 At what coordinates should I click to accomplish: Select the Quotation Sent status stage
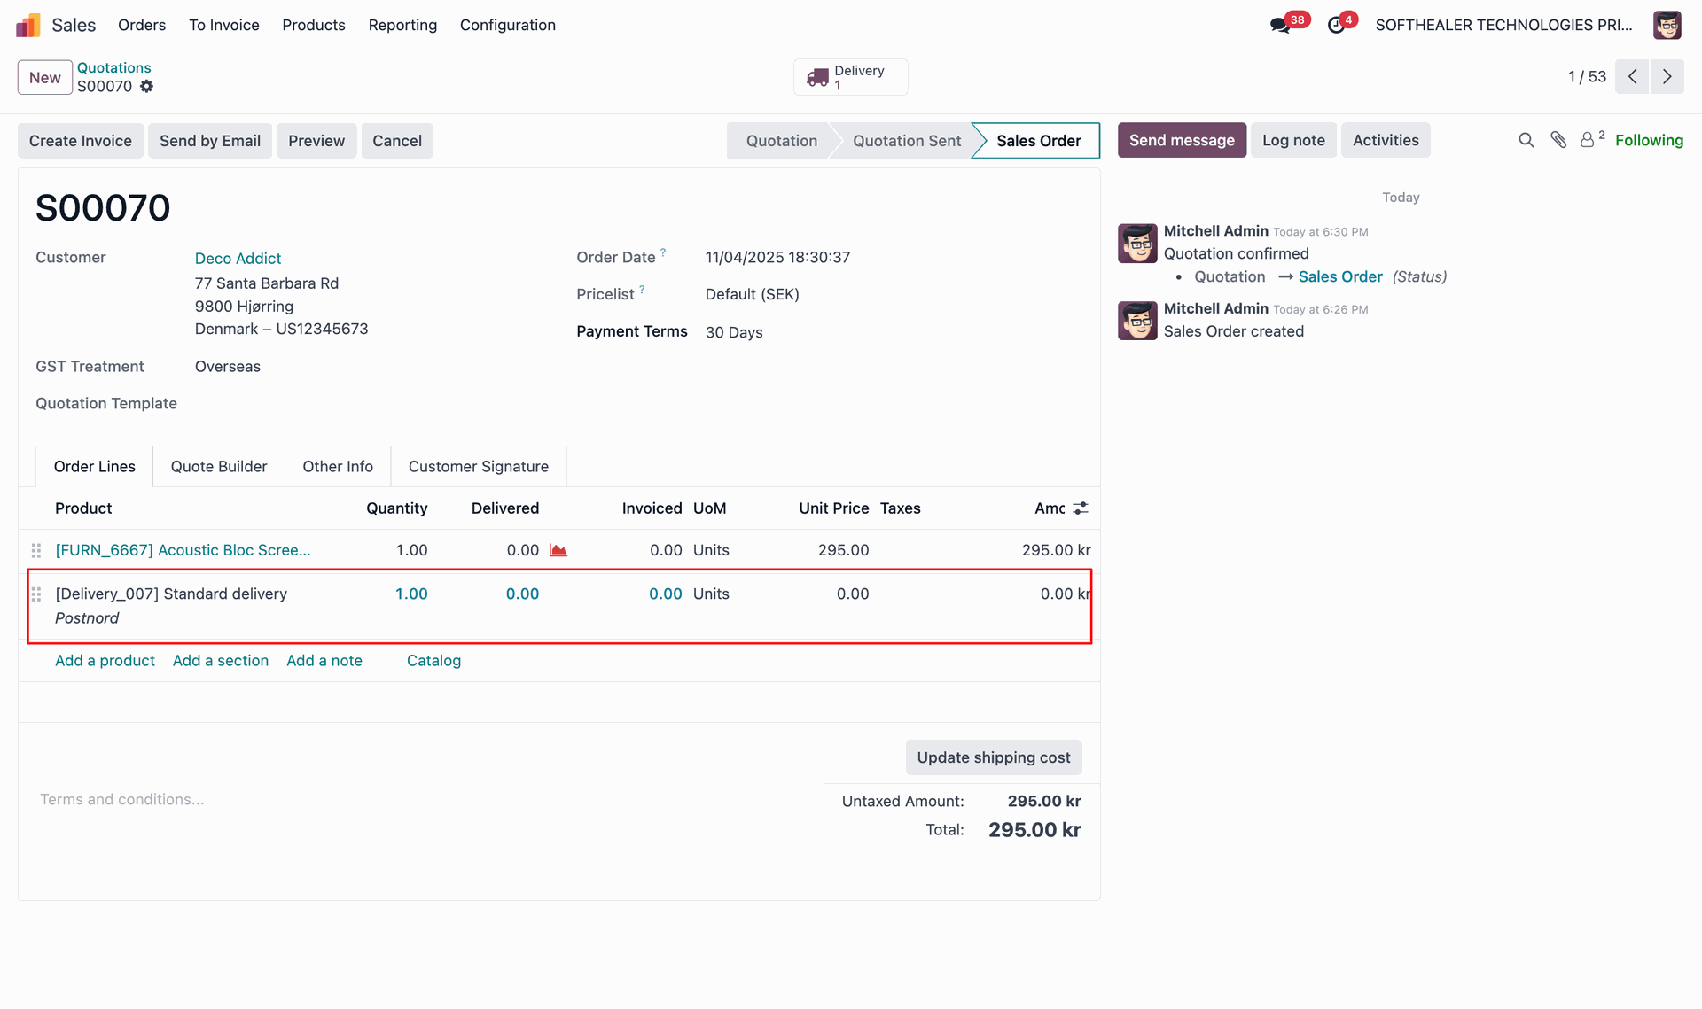tap(906, 141)
